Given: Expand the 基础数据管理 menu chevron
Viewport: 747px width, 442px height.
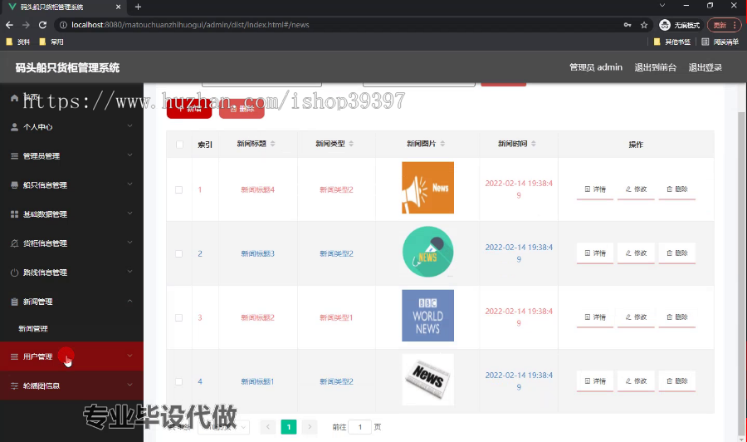Looking at the screenshot, I should pyautogui.click(x=129, y=214).
